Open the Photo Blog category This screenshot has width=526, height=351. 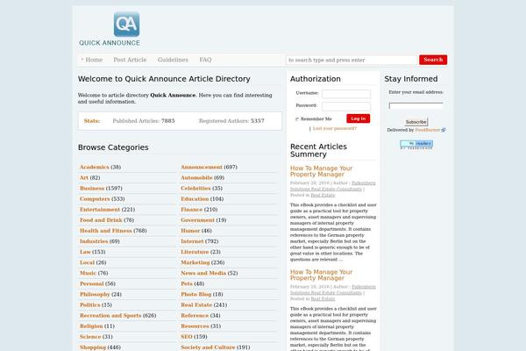[195, 294]
